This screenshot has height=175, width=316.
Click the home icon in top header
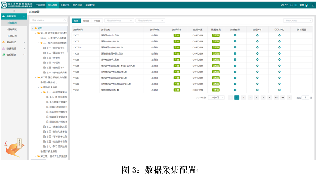[291, 5]
